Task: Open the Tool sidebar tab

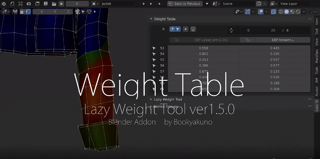Action: click(316, 31)
